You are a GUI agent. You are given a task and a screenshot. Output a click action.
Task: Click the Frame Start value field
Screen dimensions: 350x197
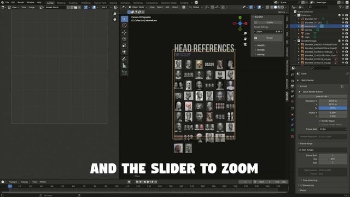(333, 155)
